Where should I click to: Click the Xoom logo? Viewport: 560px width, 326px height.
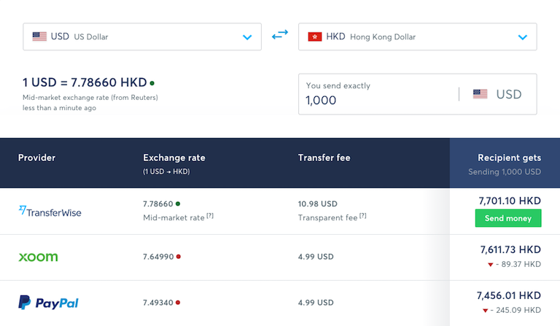pos(38,257)
